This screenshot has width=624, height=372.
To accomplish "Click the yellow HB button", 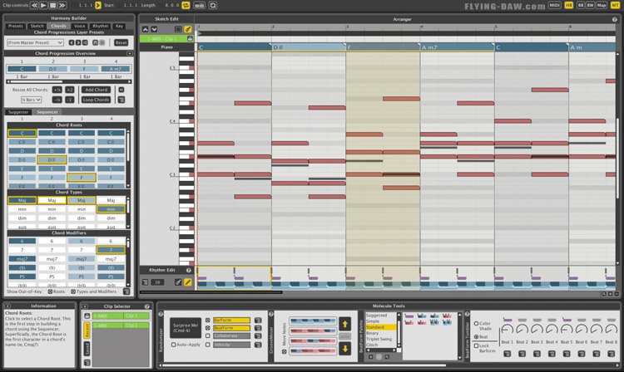I will click(x=569, y=5).
